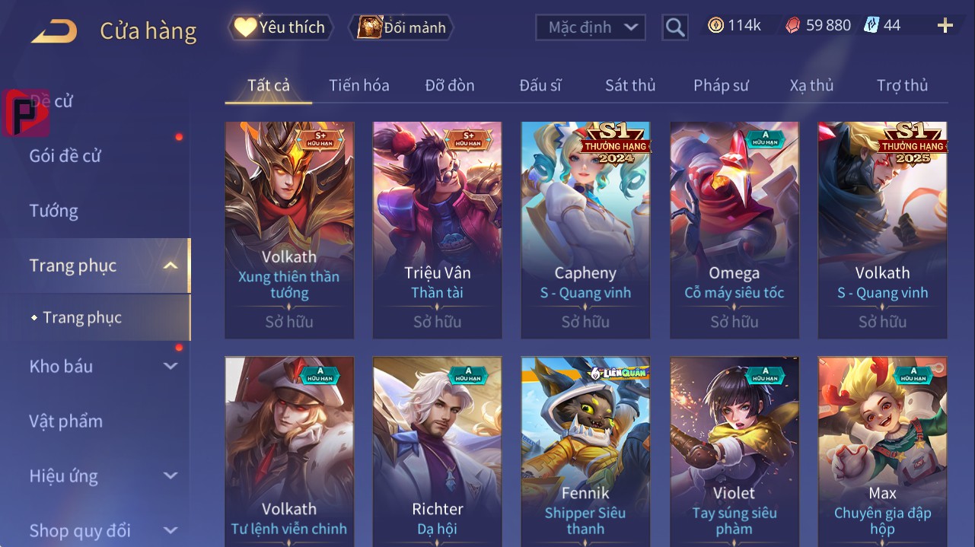
Task: Tap the back arrow icon
Action: [54, 31]
